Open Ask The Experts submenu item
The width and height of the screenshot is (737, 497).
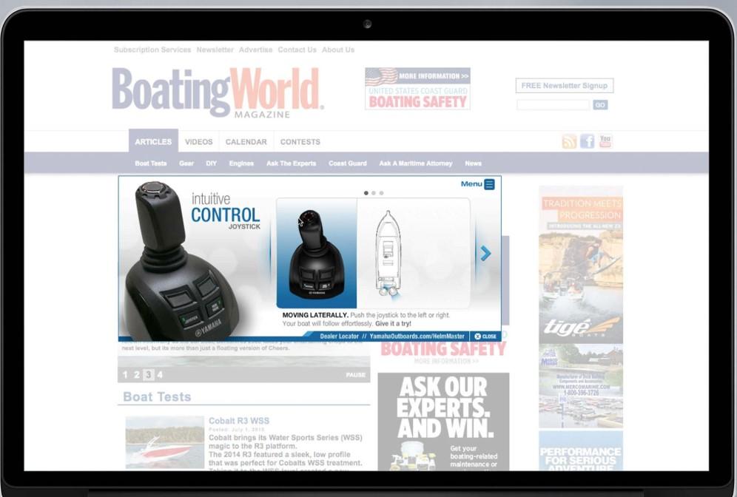pyautogui.click(x=291, y=163)
